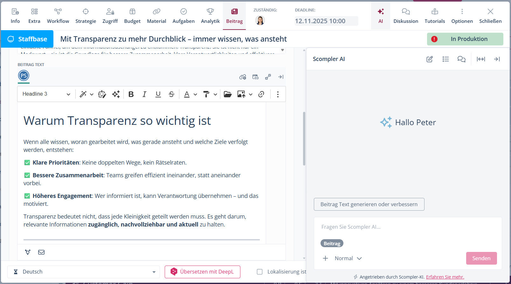Click the Bold formatting icon

[x=131, y=94]
